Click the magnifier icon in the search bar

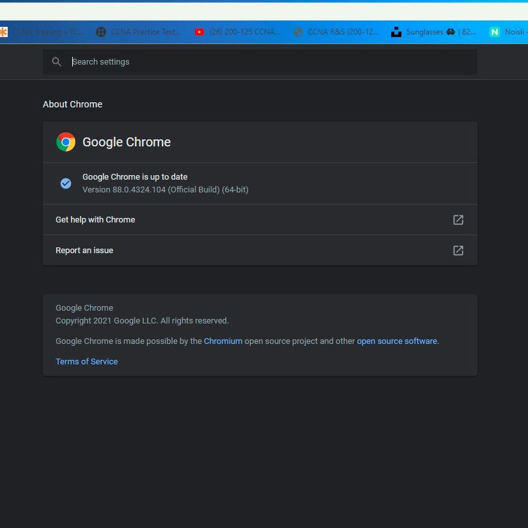56,62
